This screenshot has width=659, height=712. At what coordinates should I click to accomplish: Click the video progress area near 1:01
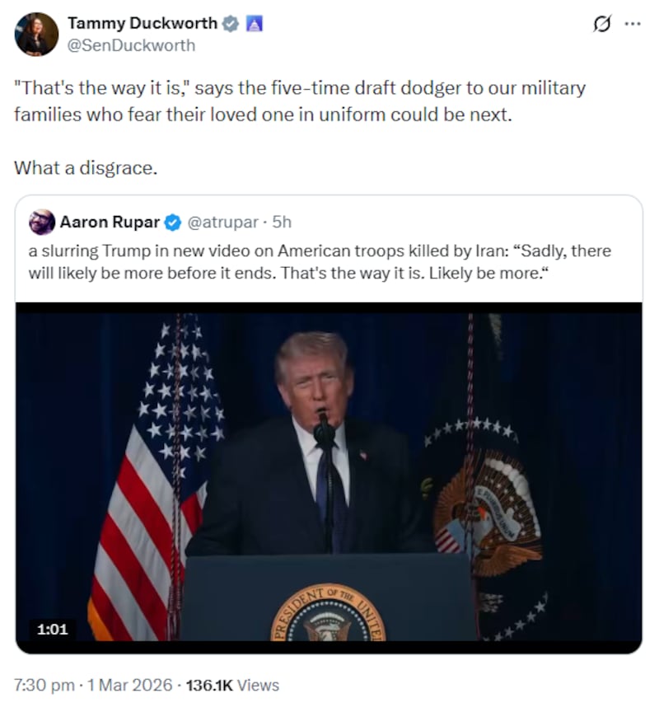click(x=52, y=630)
